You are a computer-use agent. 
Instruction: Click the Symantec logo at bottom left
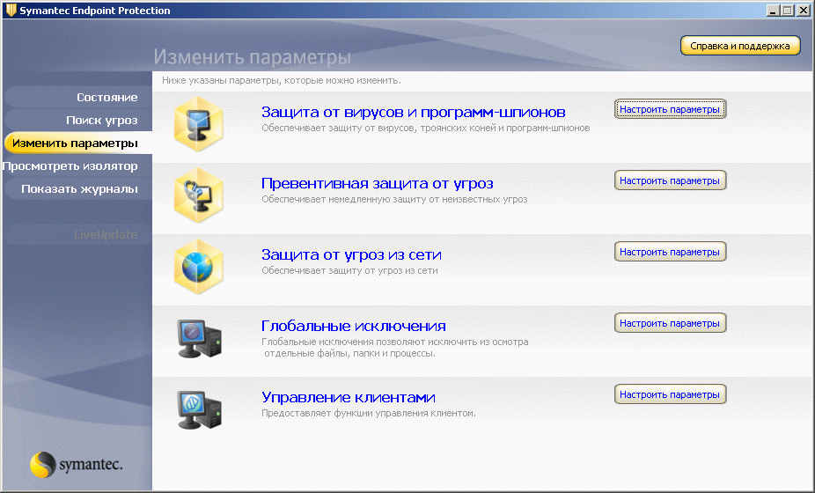(x=77, y=465)
